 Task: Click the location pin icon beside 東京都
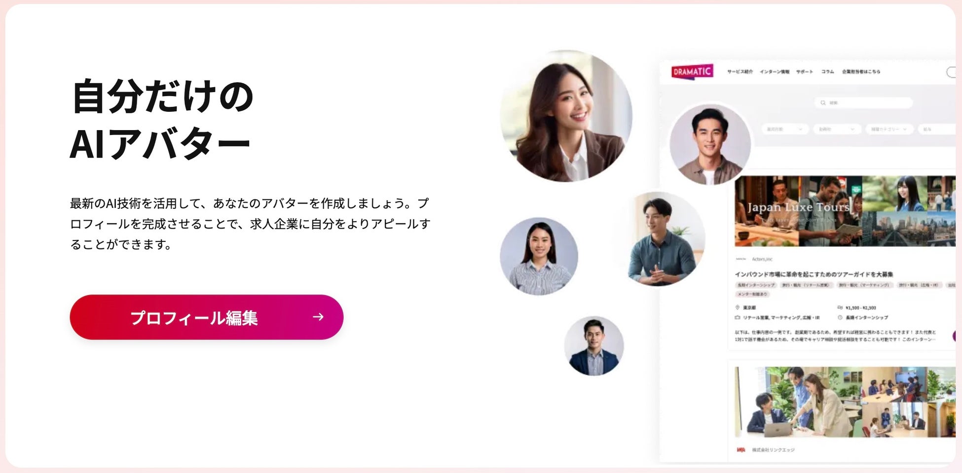tap(738, 307)
